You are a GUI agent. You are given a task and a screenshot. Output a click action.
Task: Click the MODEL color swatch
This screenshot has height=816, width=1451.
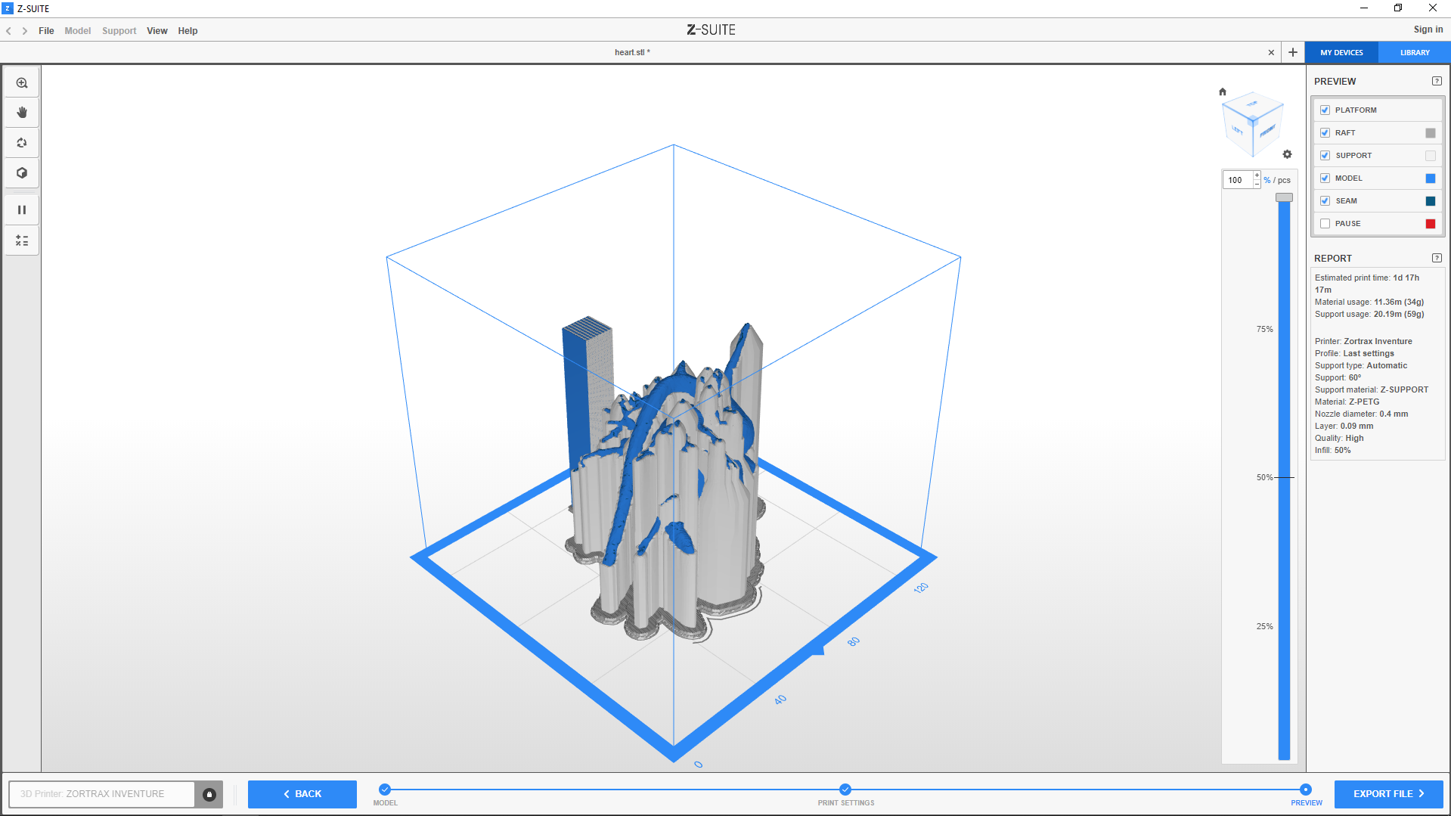(x=1430, y=178)
